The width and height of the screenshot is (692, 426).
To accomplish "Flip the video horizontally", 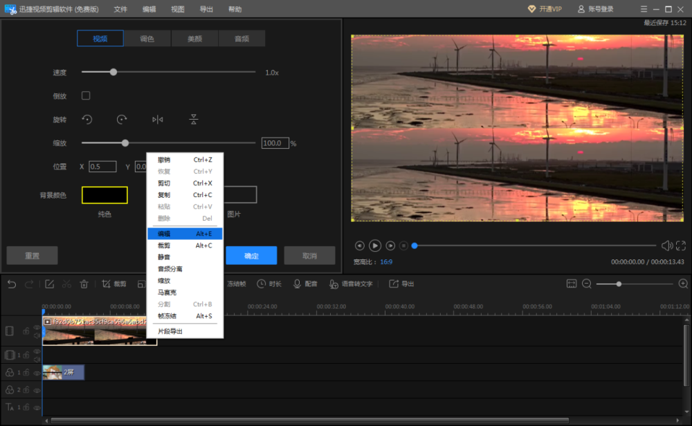I will [x=158, y=120].
